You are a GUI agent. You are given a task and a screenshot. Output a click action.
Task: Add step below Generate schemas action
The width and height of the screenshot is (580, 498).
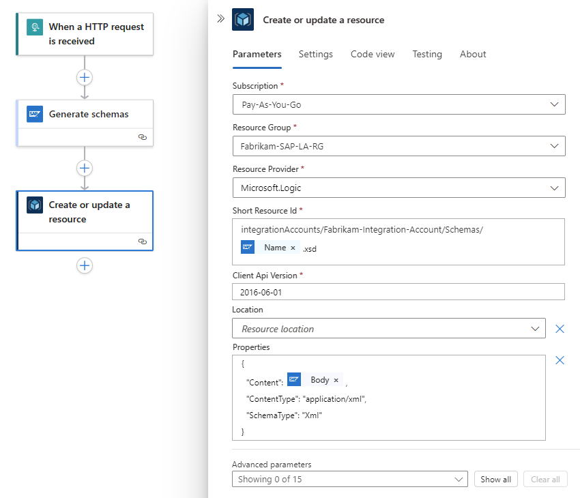point(85,168)
